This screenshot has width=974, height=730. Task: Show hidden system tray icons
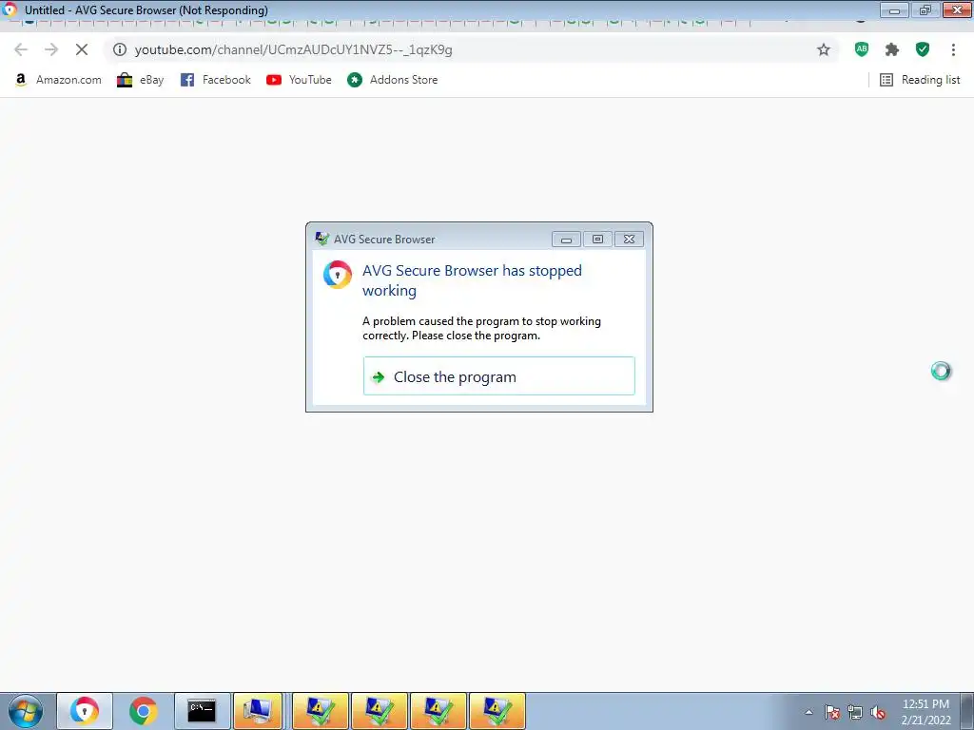808,712
